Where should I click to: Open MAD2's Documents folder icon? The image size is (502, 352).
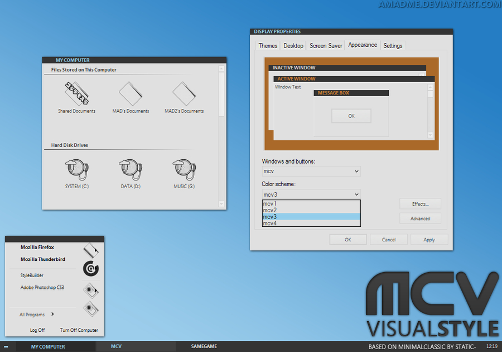coord(184,93)
